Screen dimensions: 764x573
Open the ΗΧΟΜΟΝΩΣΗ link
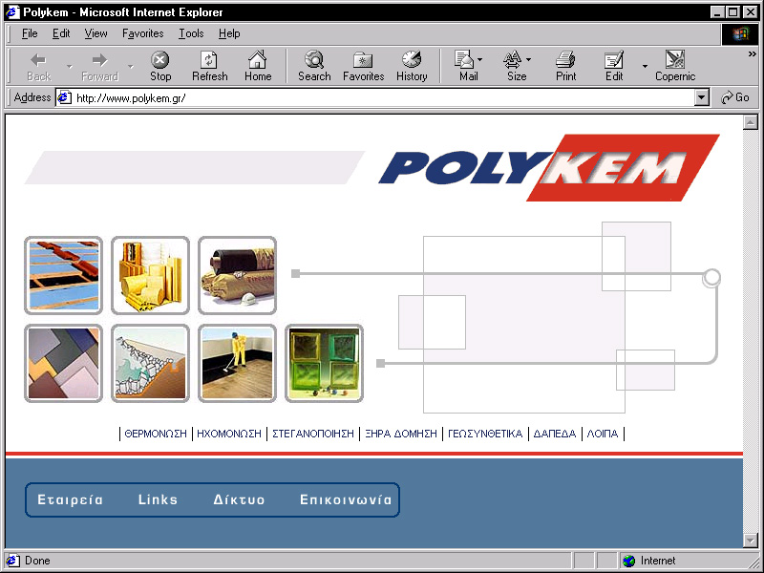(x=229, y=434)
